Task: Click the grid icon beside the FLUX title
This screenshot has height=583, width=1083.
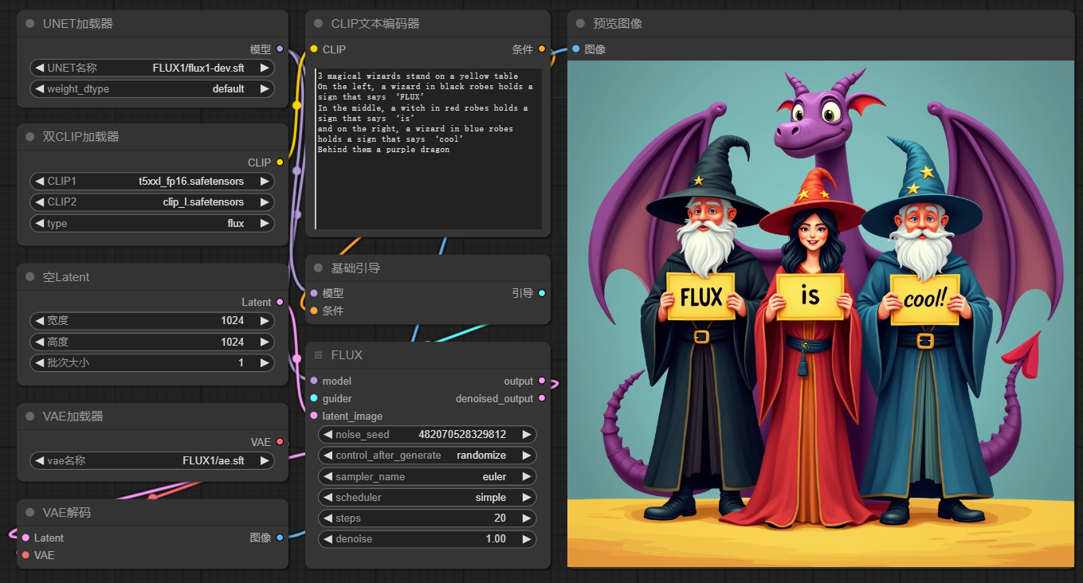Action: [x=318, y=355]
